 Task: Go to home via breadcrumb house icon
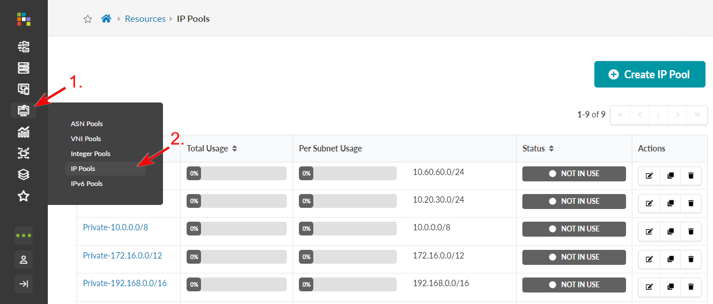pos(106,19)
